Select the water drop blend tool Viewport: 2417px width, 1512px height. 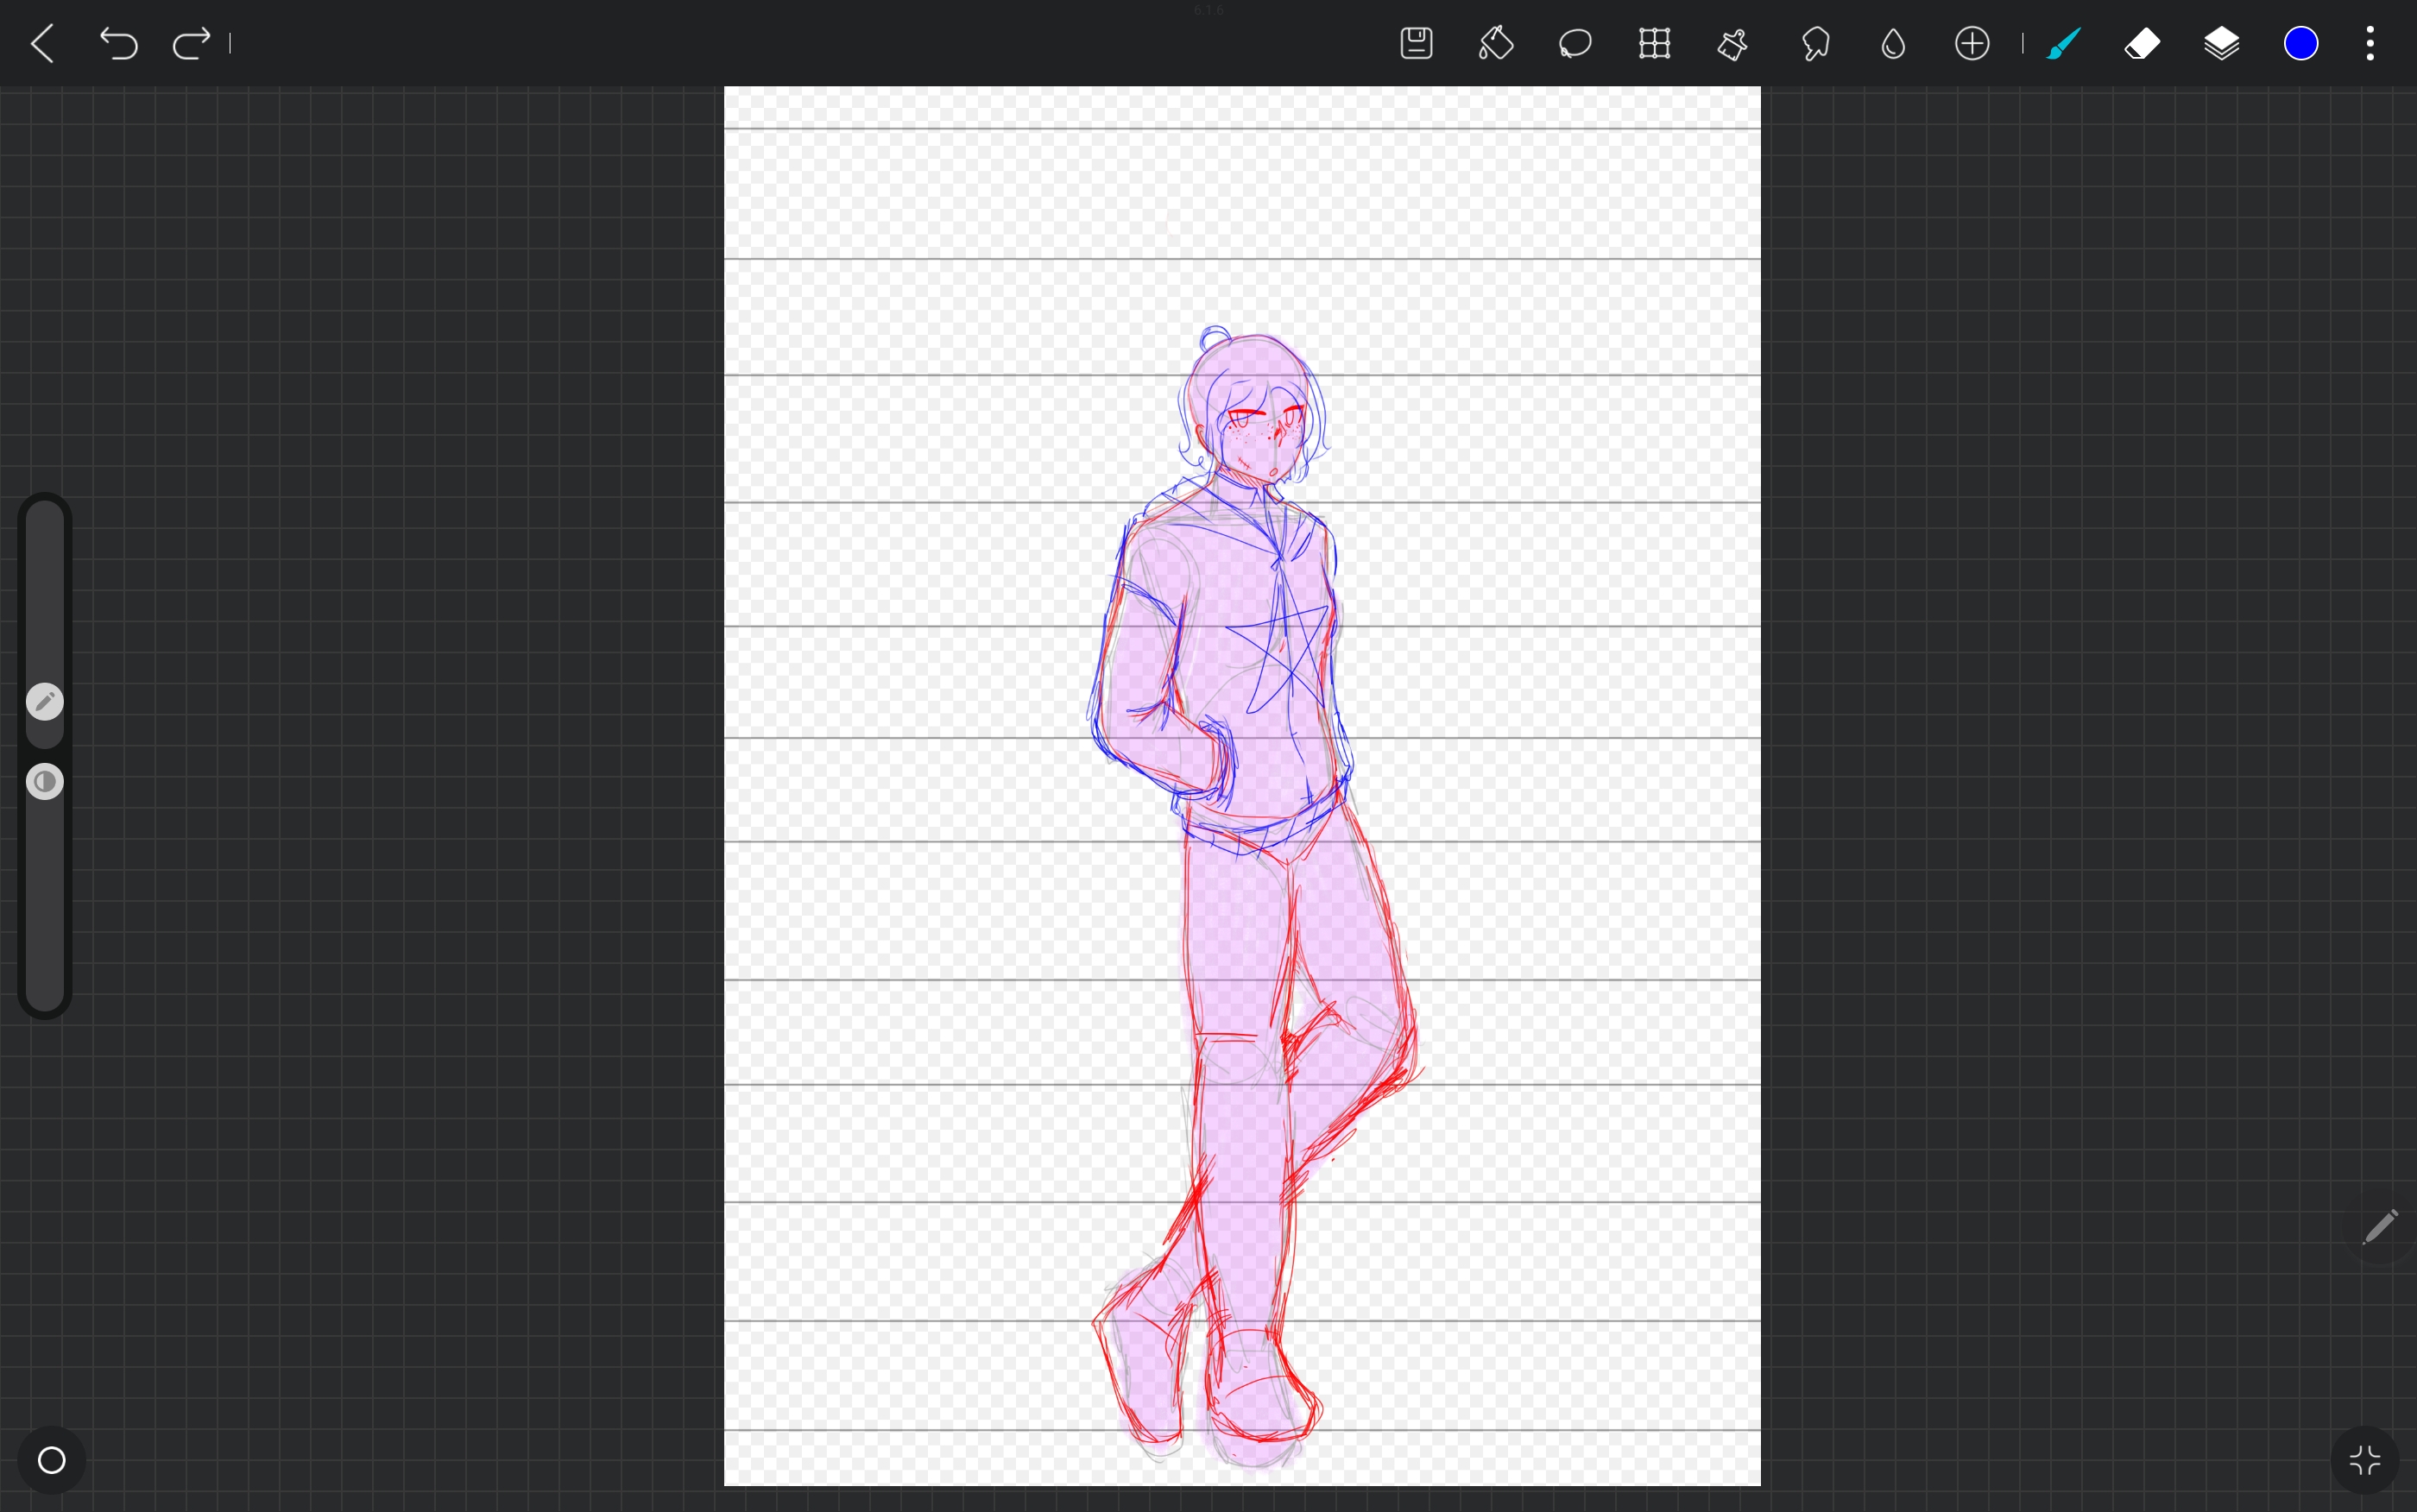pos(1893,44)
